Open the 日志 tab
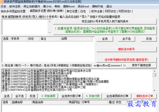159x112 pixels. click(83, 11)
